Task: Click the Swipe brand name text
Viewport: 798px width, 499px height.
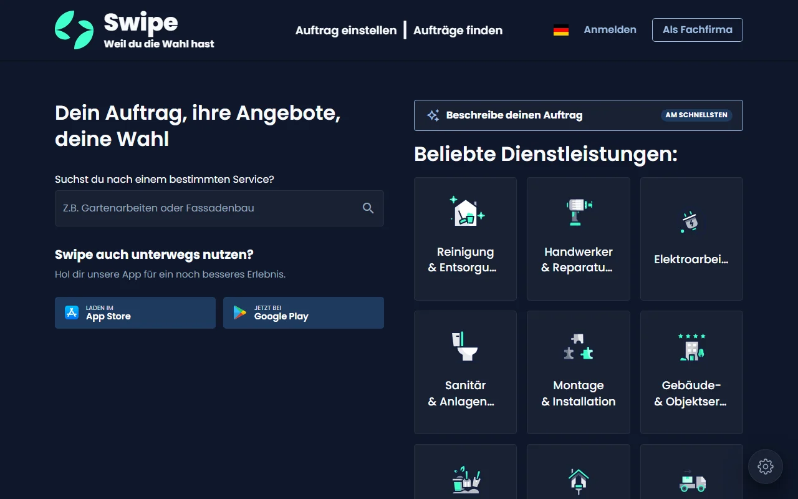Action: click(x=141, y=22)
